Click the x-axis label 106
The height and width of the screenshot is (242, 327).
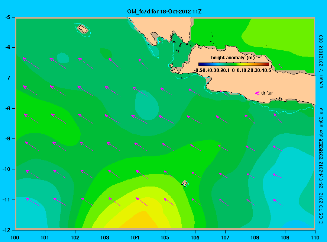click(x=195, y=238)
